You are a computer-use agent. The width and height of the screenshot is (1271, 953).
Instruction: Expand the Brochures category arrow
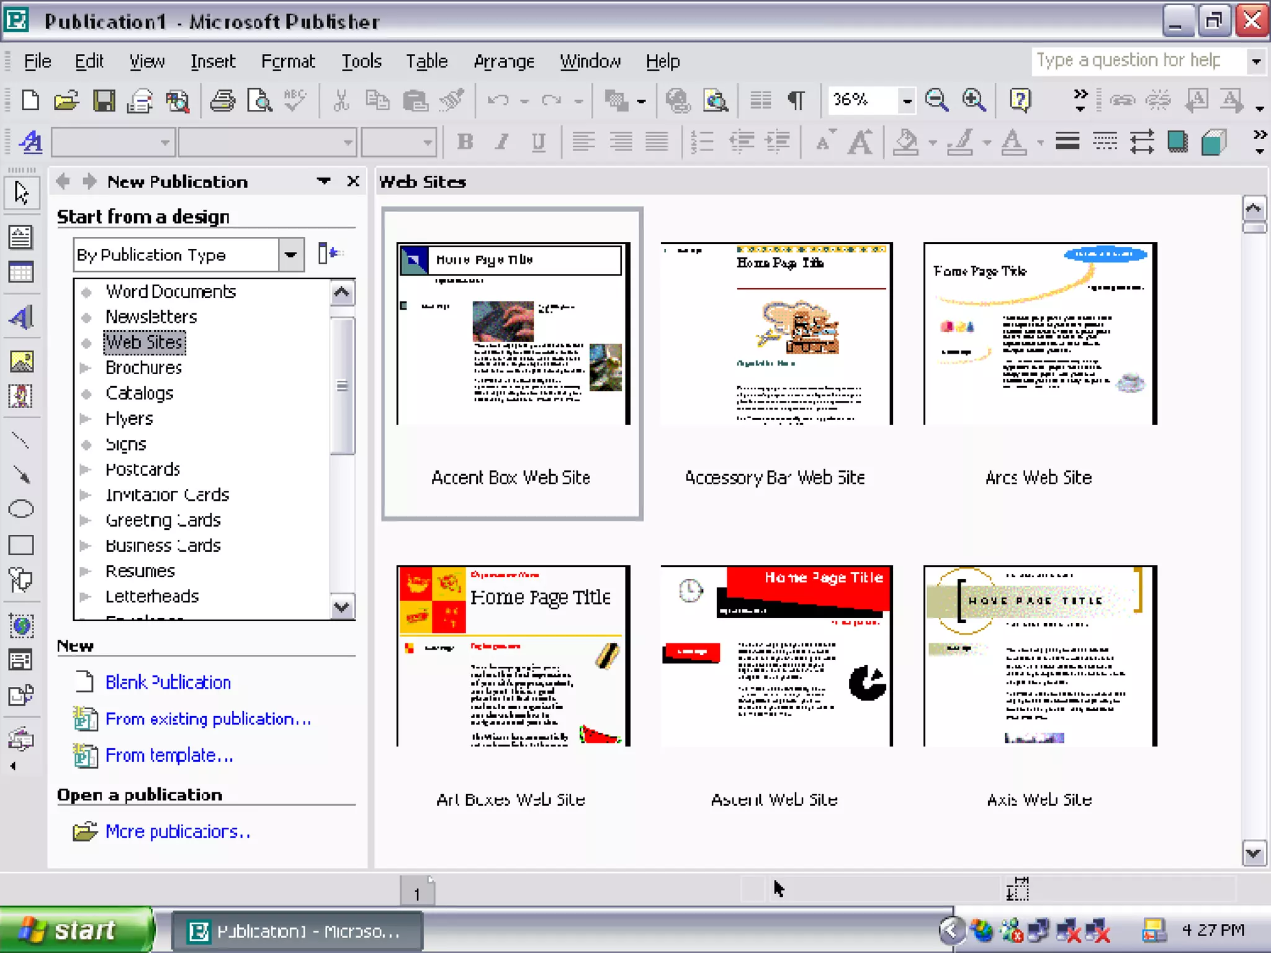[x=86, y=368]
